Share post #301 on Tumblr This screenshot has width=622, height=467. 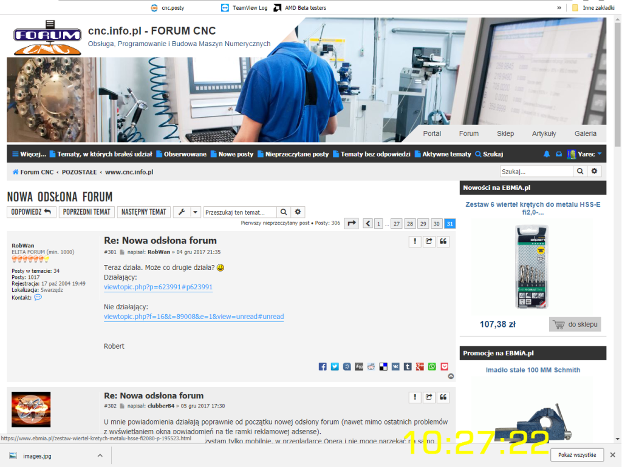coord(408,366)
